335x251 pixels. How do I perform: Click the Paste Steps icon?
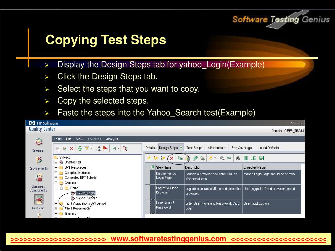187,159
